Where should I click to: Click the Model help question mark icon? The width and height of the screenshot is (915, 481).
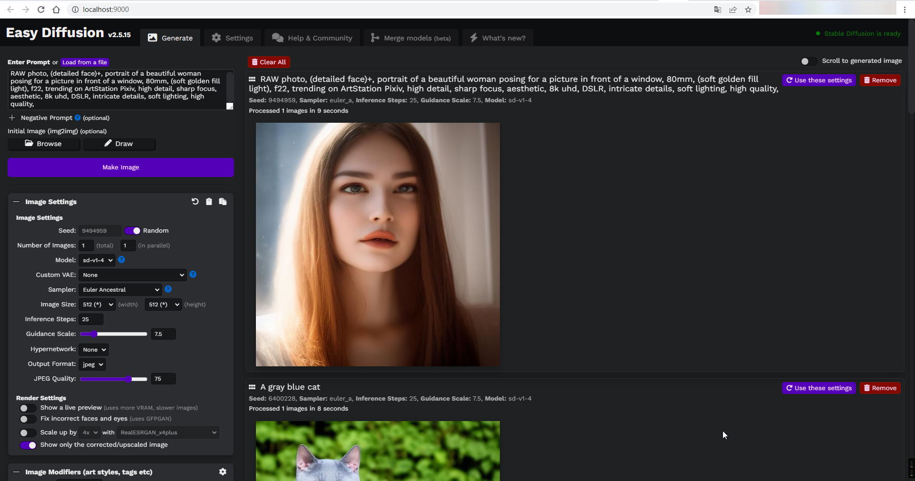coord(122,260)
